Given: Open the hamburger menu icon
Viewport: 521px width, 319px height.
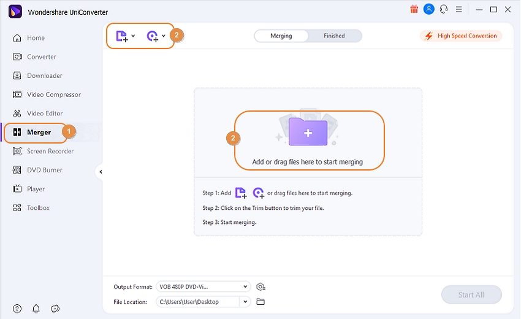Looking at the screenshot, I should click(x=459, y=9).
